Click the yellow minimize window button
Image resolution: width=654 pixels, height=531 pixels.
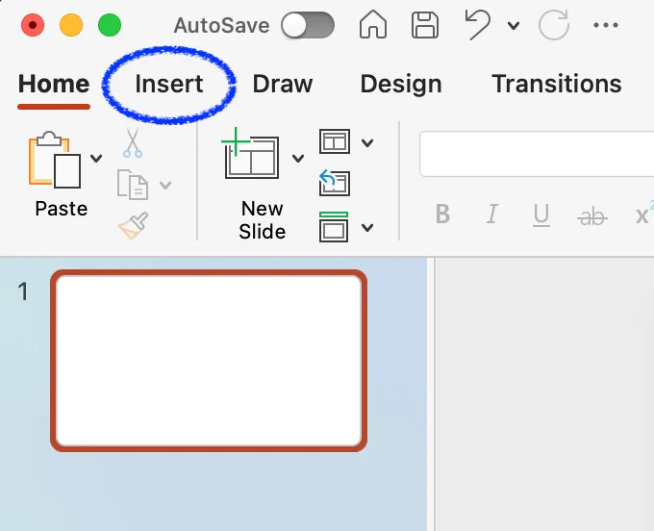(71, 25)
